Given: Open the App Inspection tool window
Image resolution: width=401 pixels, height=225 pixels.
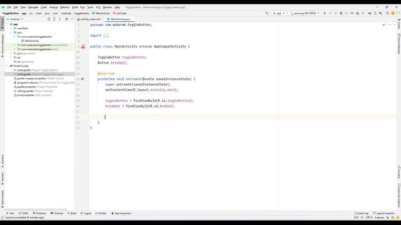Looking at the screenshot, I should click(122, 213).
